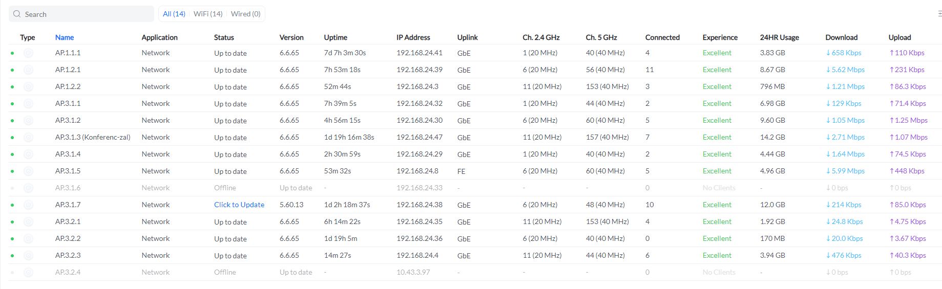Click the Click to Update link for AP.3.1.7

(x=239, y=205)
